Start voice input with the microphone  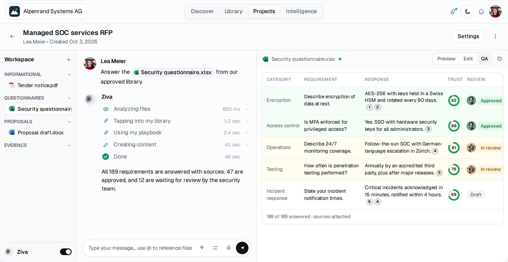[229, 248]
